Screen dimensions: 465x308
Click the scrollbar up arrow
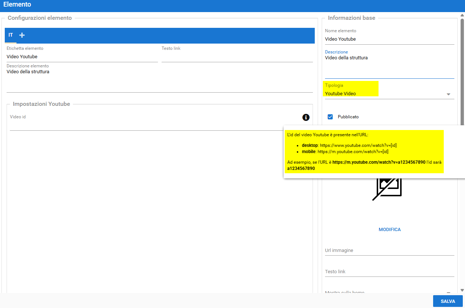[x=462, y=15]
